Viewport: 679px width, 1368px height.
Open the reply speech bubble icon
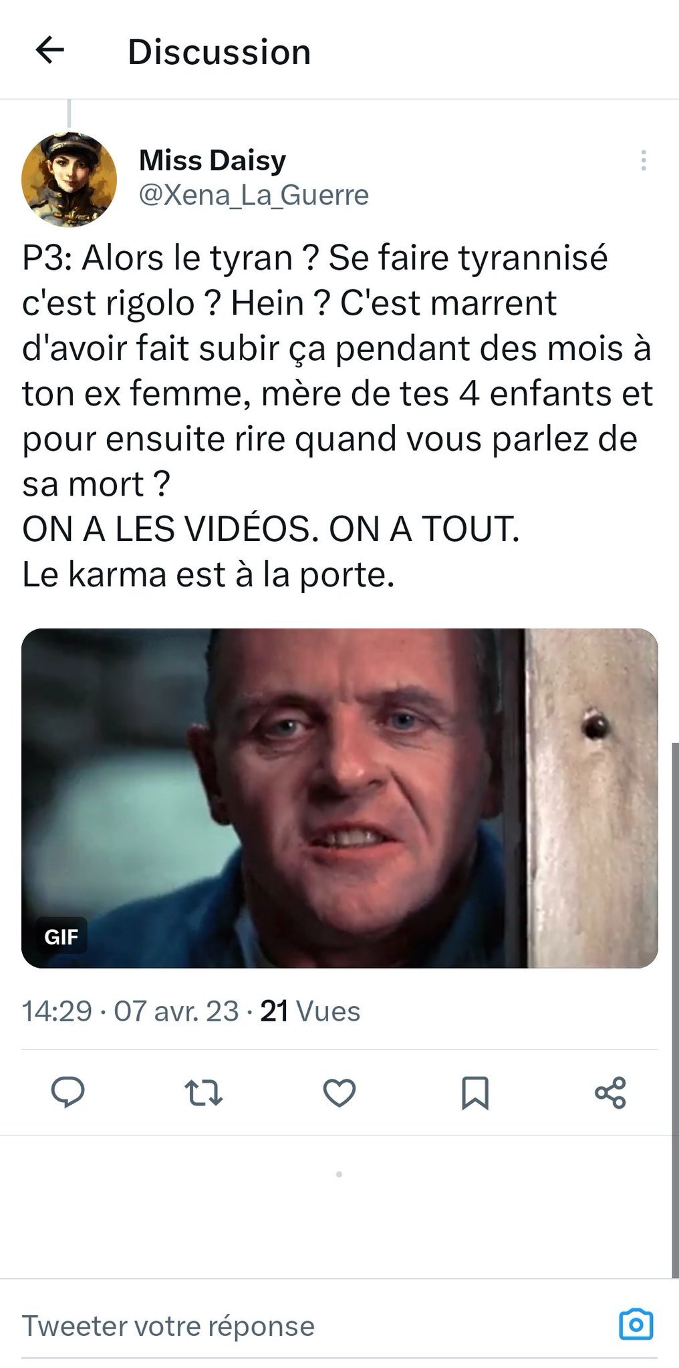pos(68,1093)
